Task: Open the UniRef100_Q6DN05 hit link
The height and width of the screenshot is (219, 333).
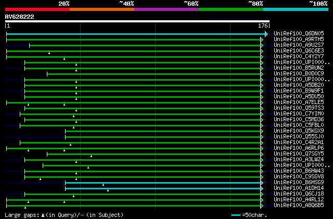Action: [298, 34]
